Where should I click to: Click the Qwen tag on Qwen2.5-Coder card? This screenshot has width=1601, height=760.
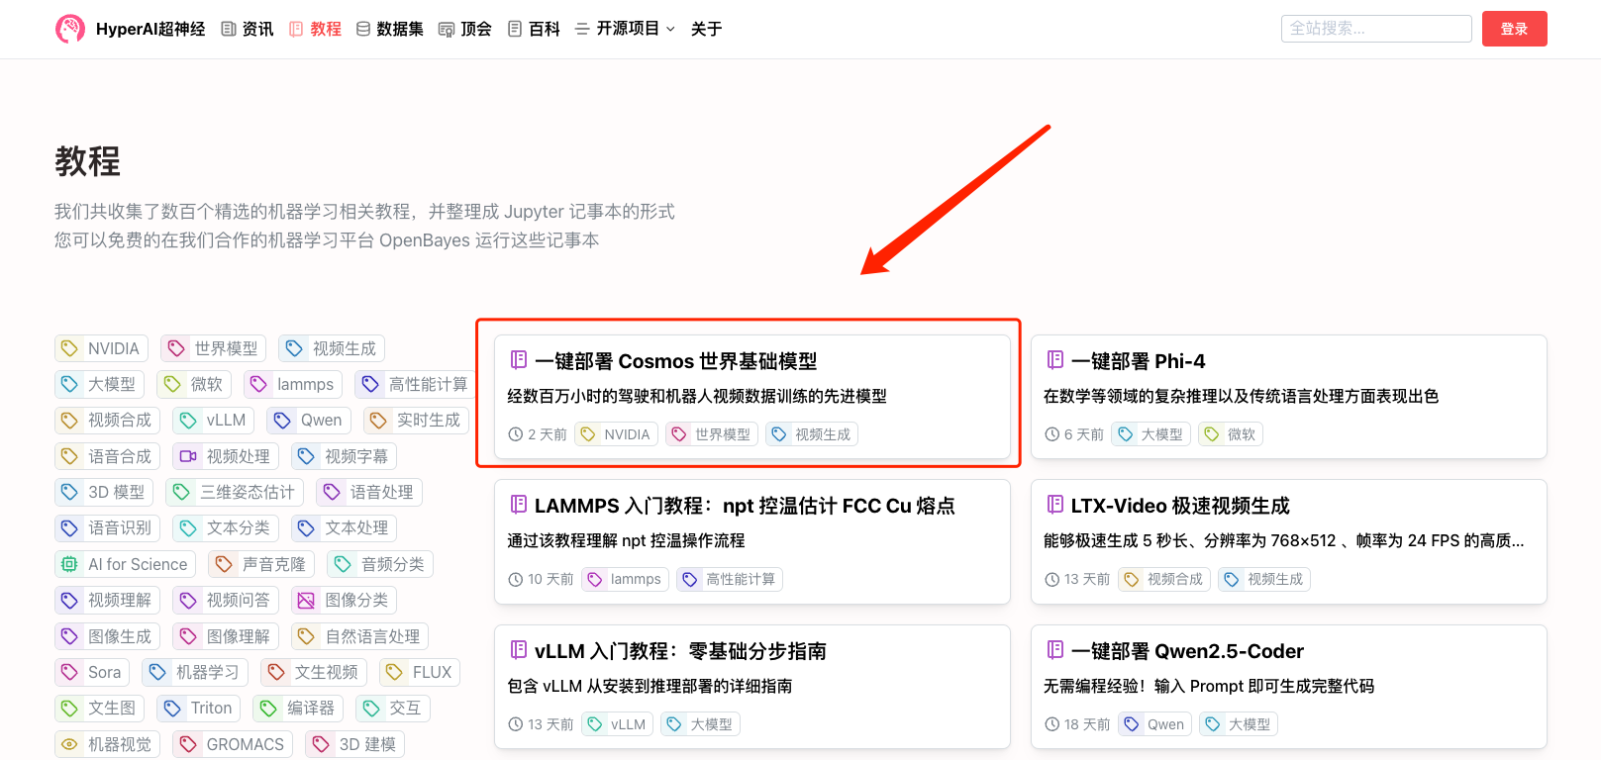pos(1154,724)
